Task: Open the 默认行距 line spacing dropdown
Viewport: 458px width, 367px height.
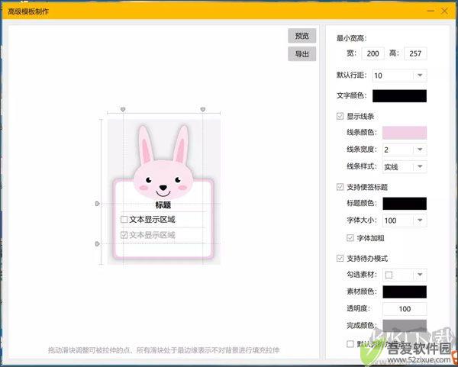Action: point(399,76)
